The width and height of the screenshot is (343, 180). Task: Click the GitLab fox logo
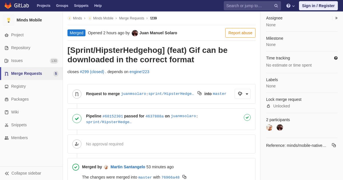click(x=8, y=6)
